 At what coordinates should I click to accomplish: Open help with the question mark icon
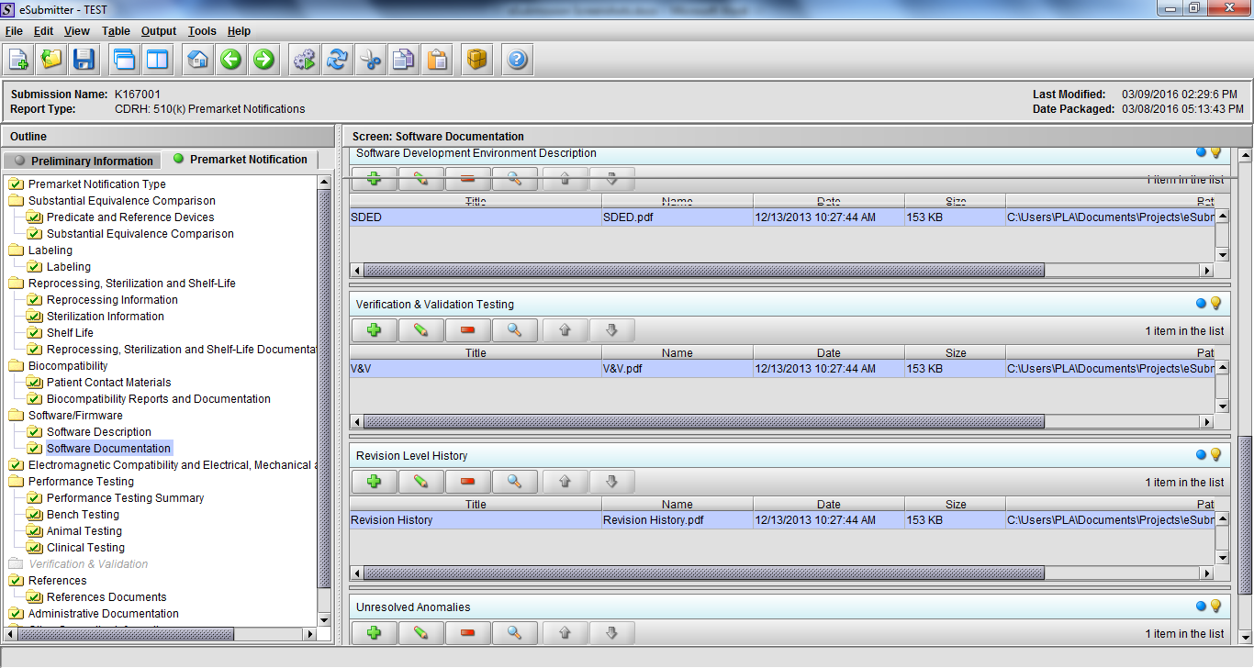pos(517,61)
